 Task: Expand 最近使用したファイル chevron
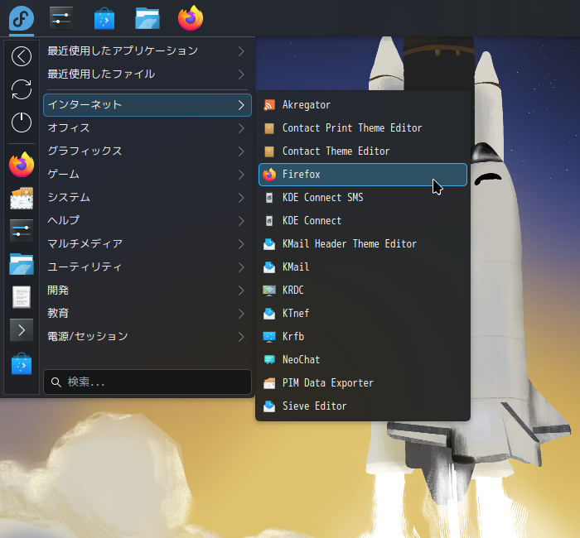pyautogui.click(x=241, y=74)
